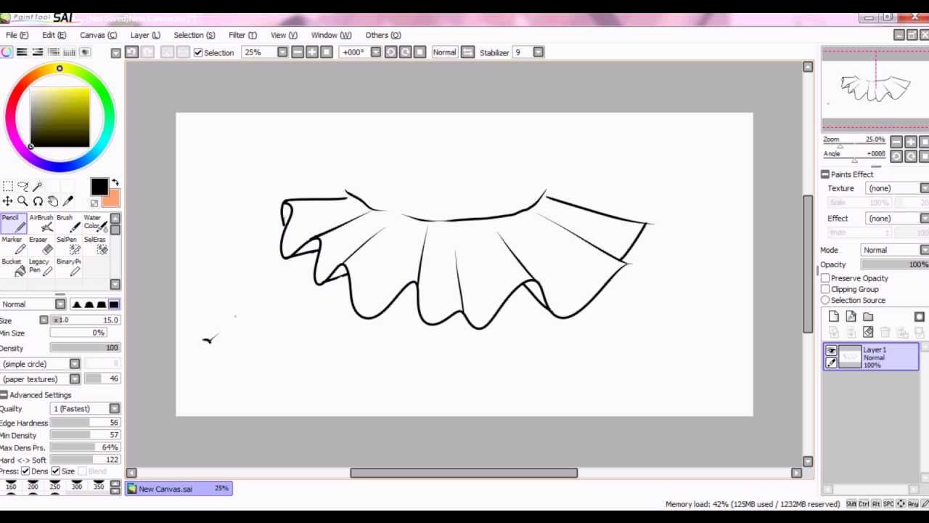Create a new normal layer
The image size is (929, 523).
(833, 316)
